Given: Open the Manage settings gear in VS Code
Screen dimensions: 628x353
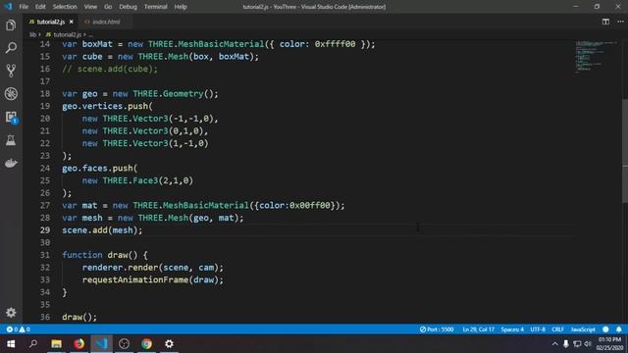Looking at the screenshot, I should (x=11, y=312).
